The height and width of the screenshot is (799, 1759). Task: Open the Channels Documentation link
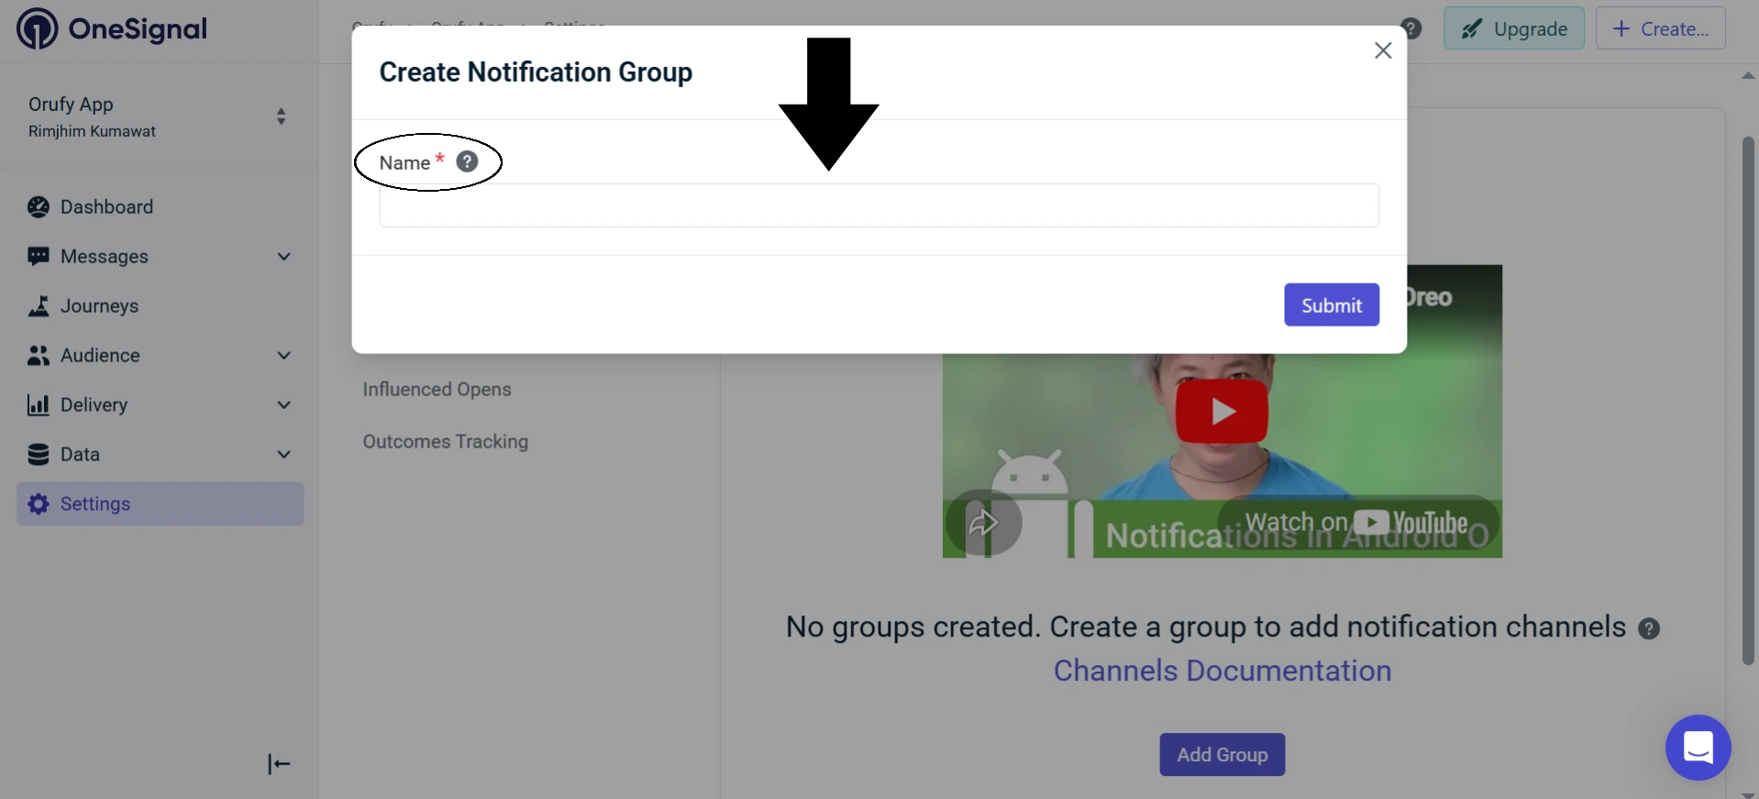pos(1222,671)
